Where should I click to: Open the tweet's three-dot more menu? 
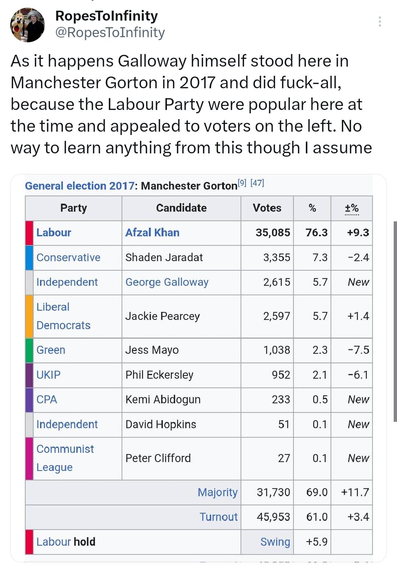click(x=380, y=22)
